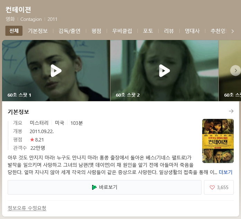Expand more tabs with the tab bar chevron
This screenshot has width=241, height=219.
click(x=233, y=31)
